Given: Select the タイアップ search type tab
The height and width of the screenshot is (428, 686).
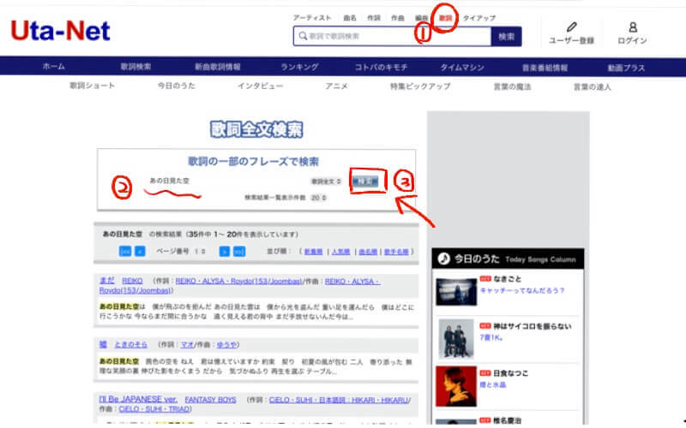Looking at the screenshot, I should point(479,18).
